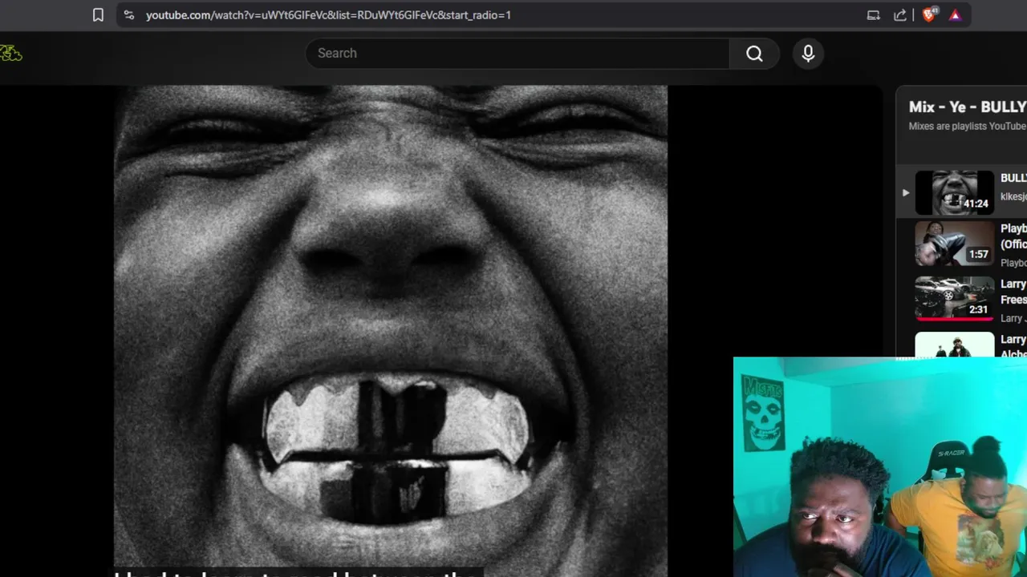This screenshot has height=577, width=1027.
Task: Click the webcam overlay with the two men
Action: 880,467
